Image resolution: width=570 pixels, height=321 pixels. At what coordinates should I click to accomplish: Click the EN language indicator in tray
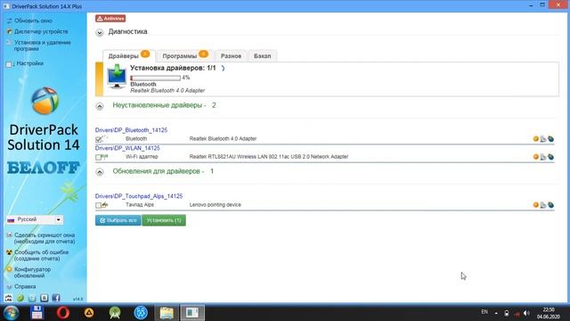tap(484, 312)
